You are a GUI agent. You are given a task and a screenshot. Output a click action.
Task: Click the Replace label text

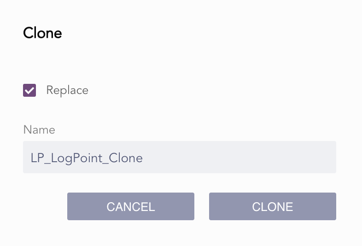[67, 90]
